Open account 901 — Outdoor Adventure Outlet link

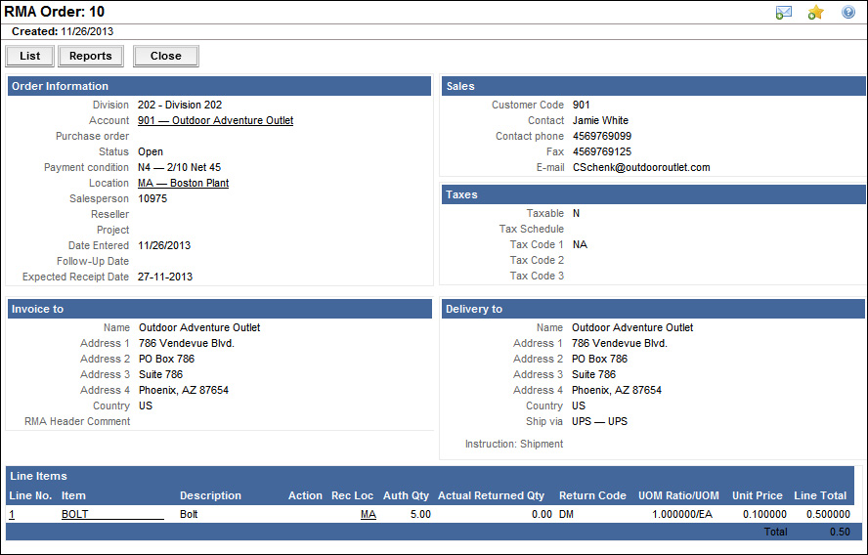click(215, 120)
